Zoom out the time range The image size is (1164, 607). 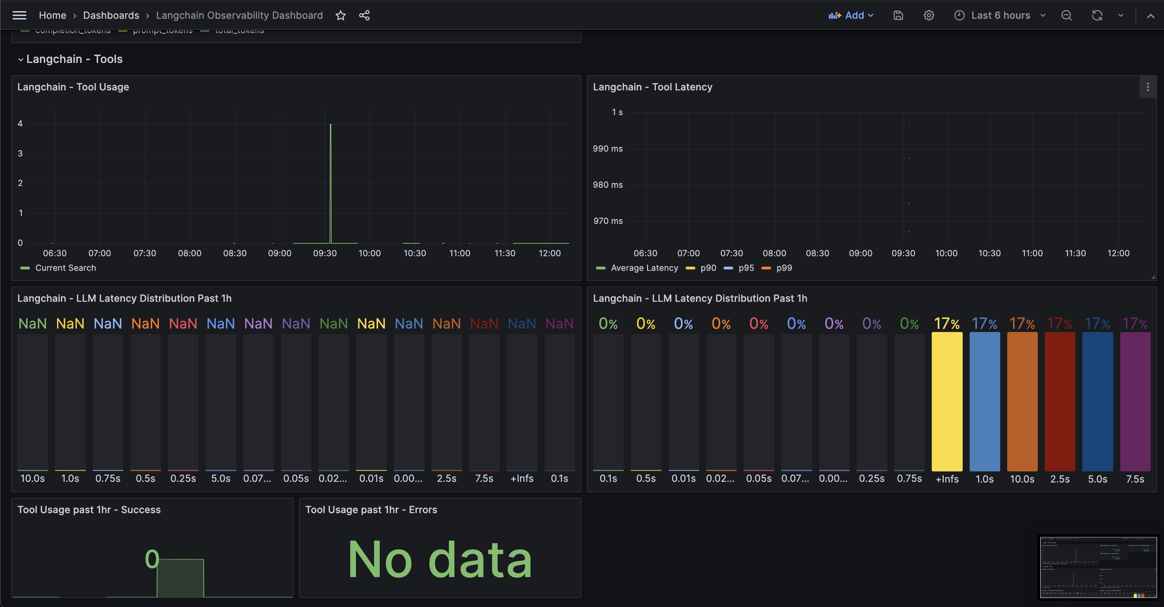(x=1066, y=15)
